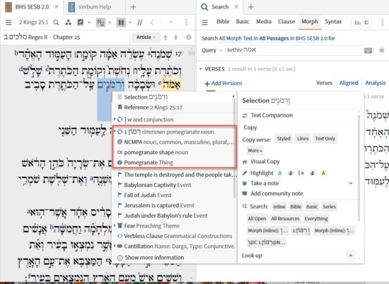Open the parallel resources icon
The image size is (389, 284).
pos(68,23)
